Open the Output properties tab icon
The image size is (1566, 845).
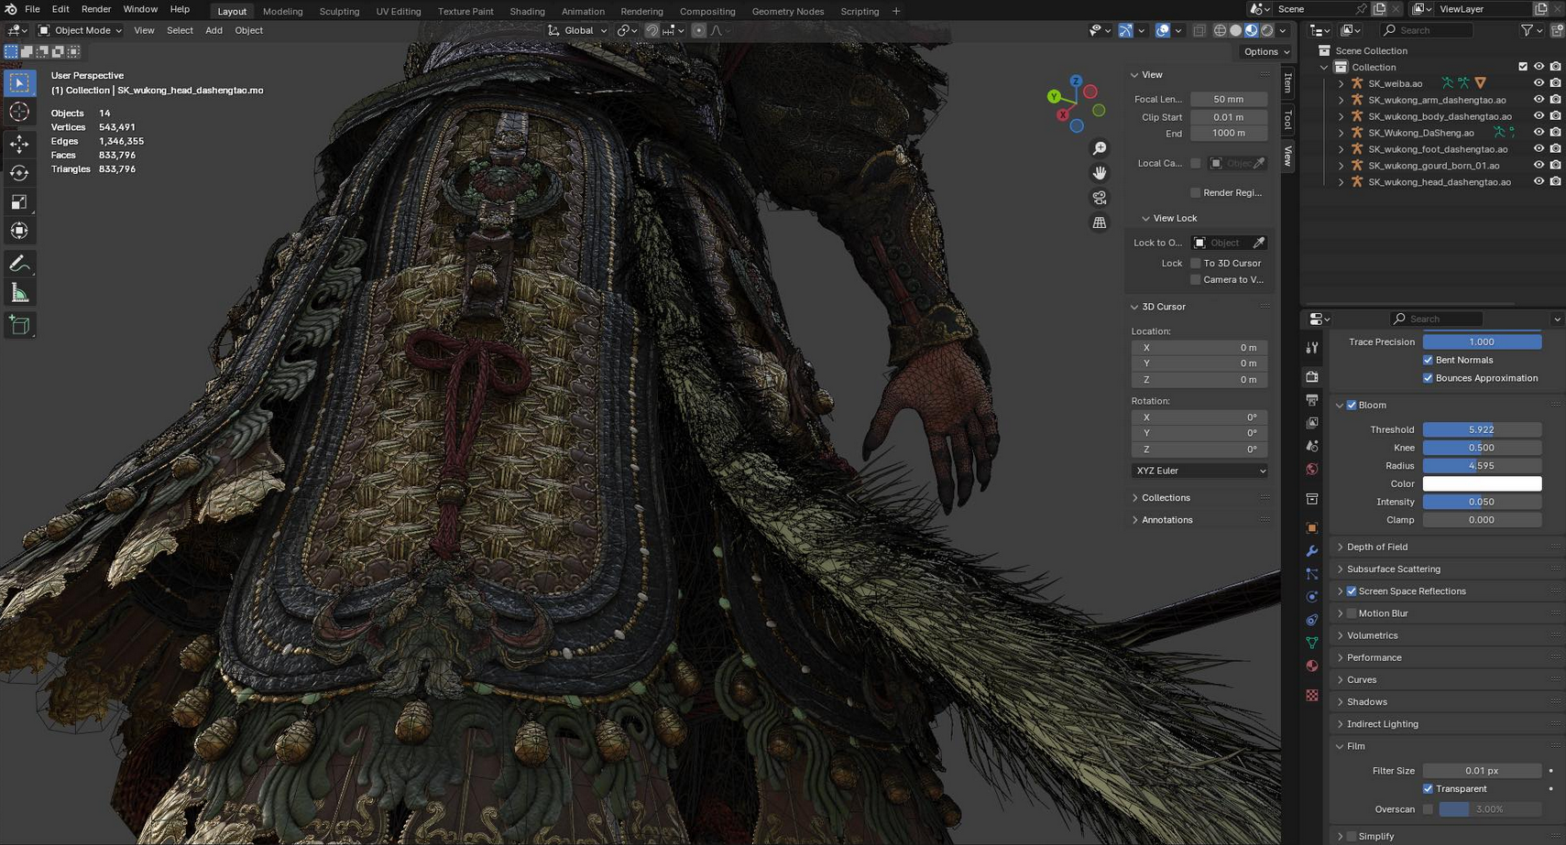pos(1312,400)
